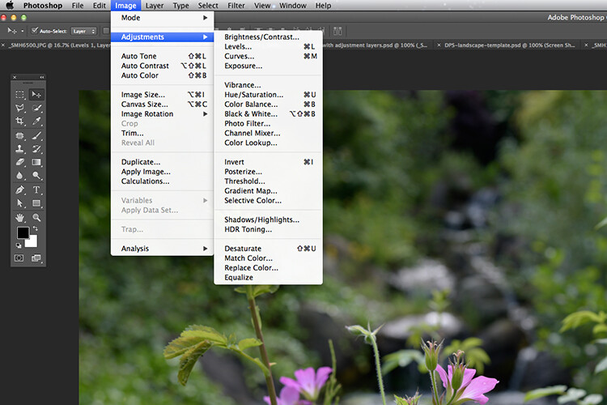The image size is (607, 405).
Task: Select the Rectangular Marquee tool
Action: click(x=20, y=95)
